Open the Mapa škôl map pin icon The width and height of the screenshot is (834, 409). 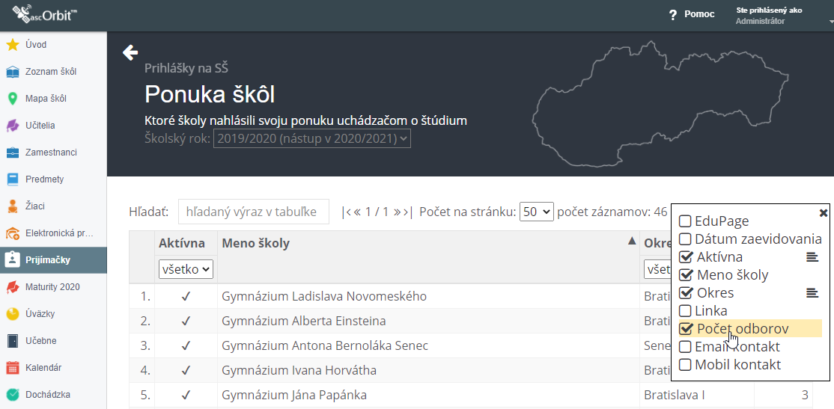(x=13, y=99)
